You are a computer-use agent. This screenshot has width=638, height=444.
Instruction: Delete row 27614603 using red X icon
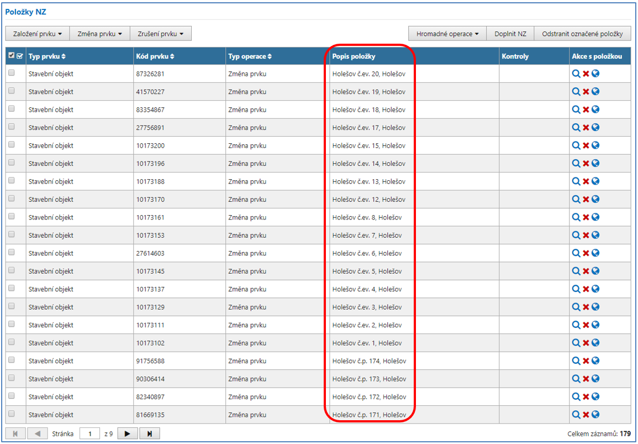[586, 253]
